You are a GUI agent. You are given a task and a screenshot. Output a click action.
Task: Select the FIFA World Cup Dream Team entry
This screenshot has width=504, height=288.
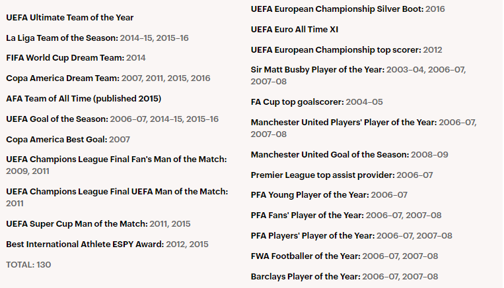[x=76, y=58]
